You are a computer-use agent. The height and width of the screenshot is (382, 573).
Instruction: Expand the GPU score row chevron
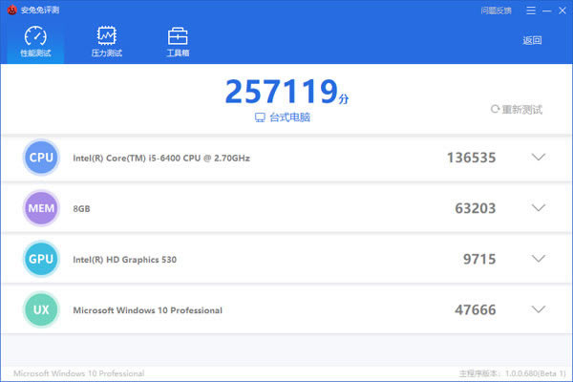click(x=539, y=259)
